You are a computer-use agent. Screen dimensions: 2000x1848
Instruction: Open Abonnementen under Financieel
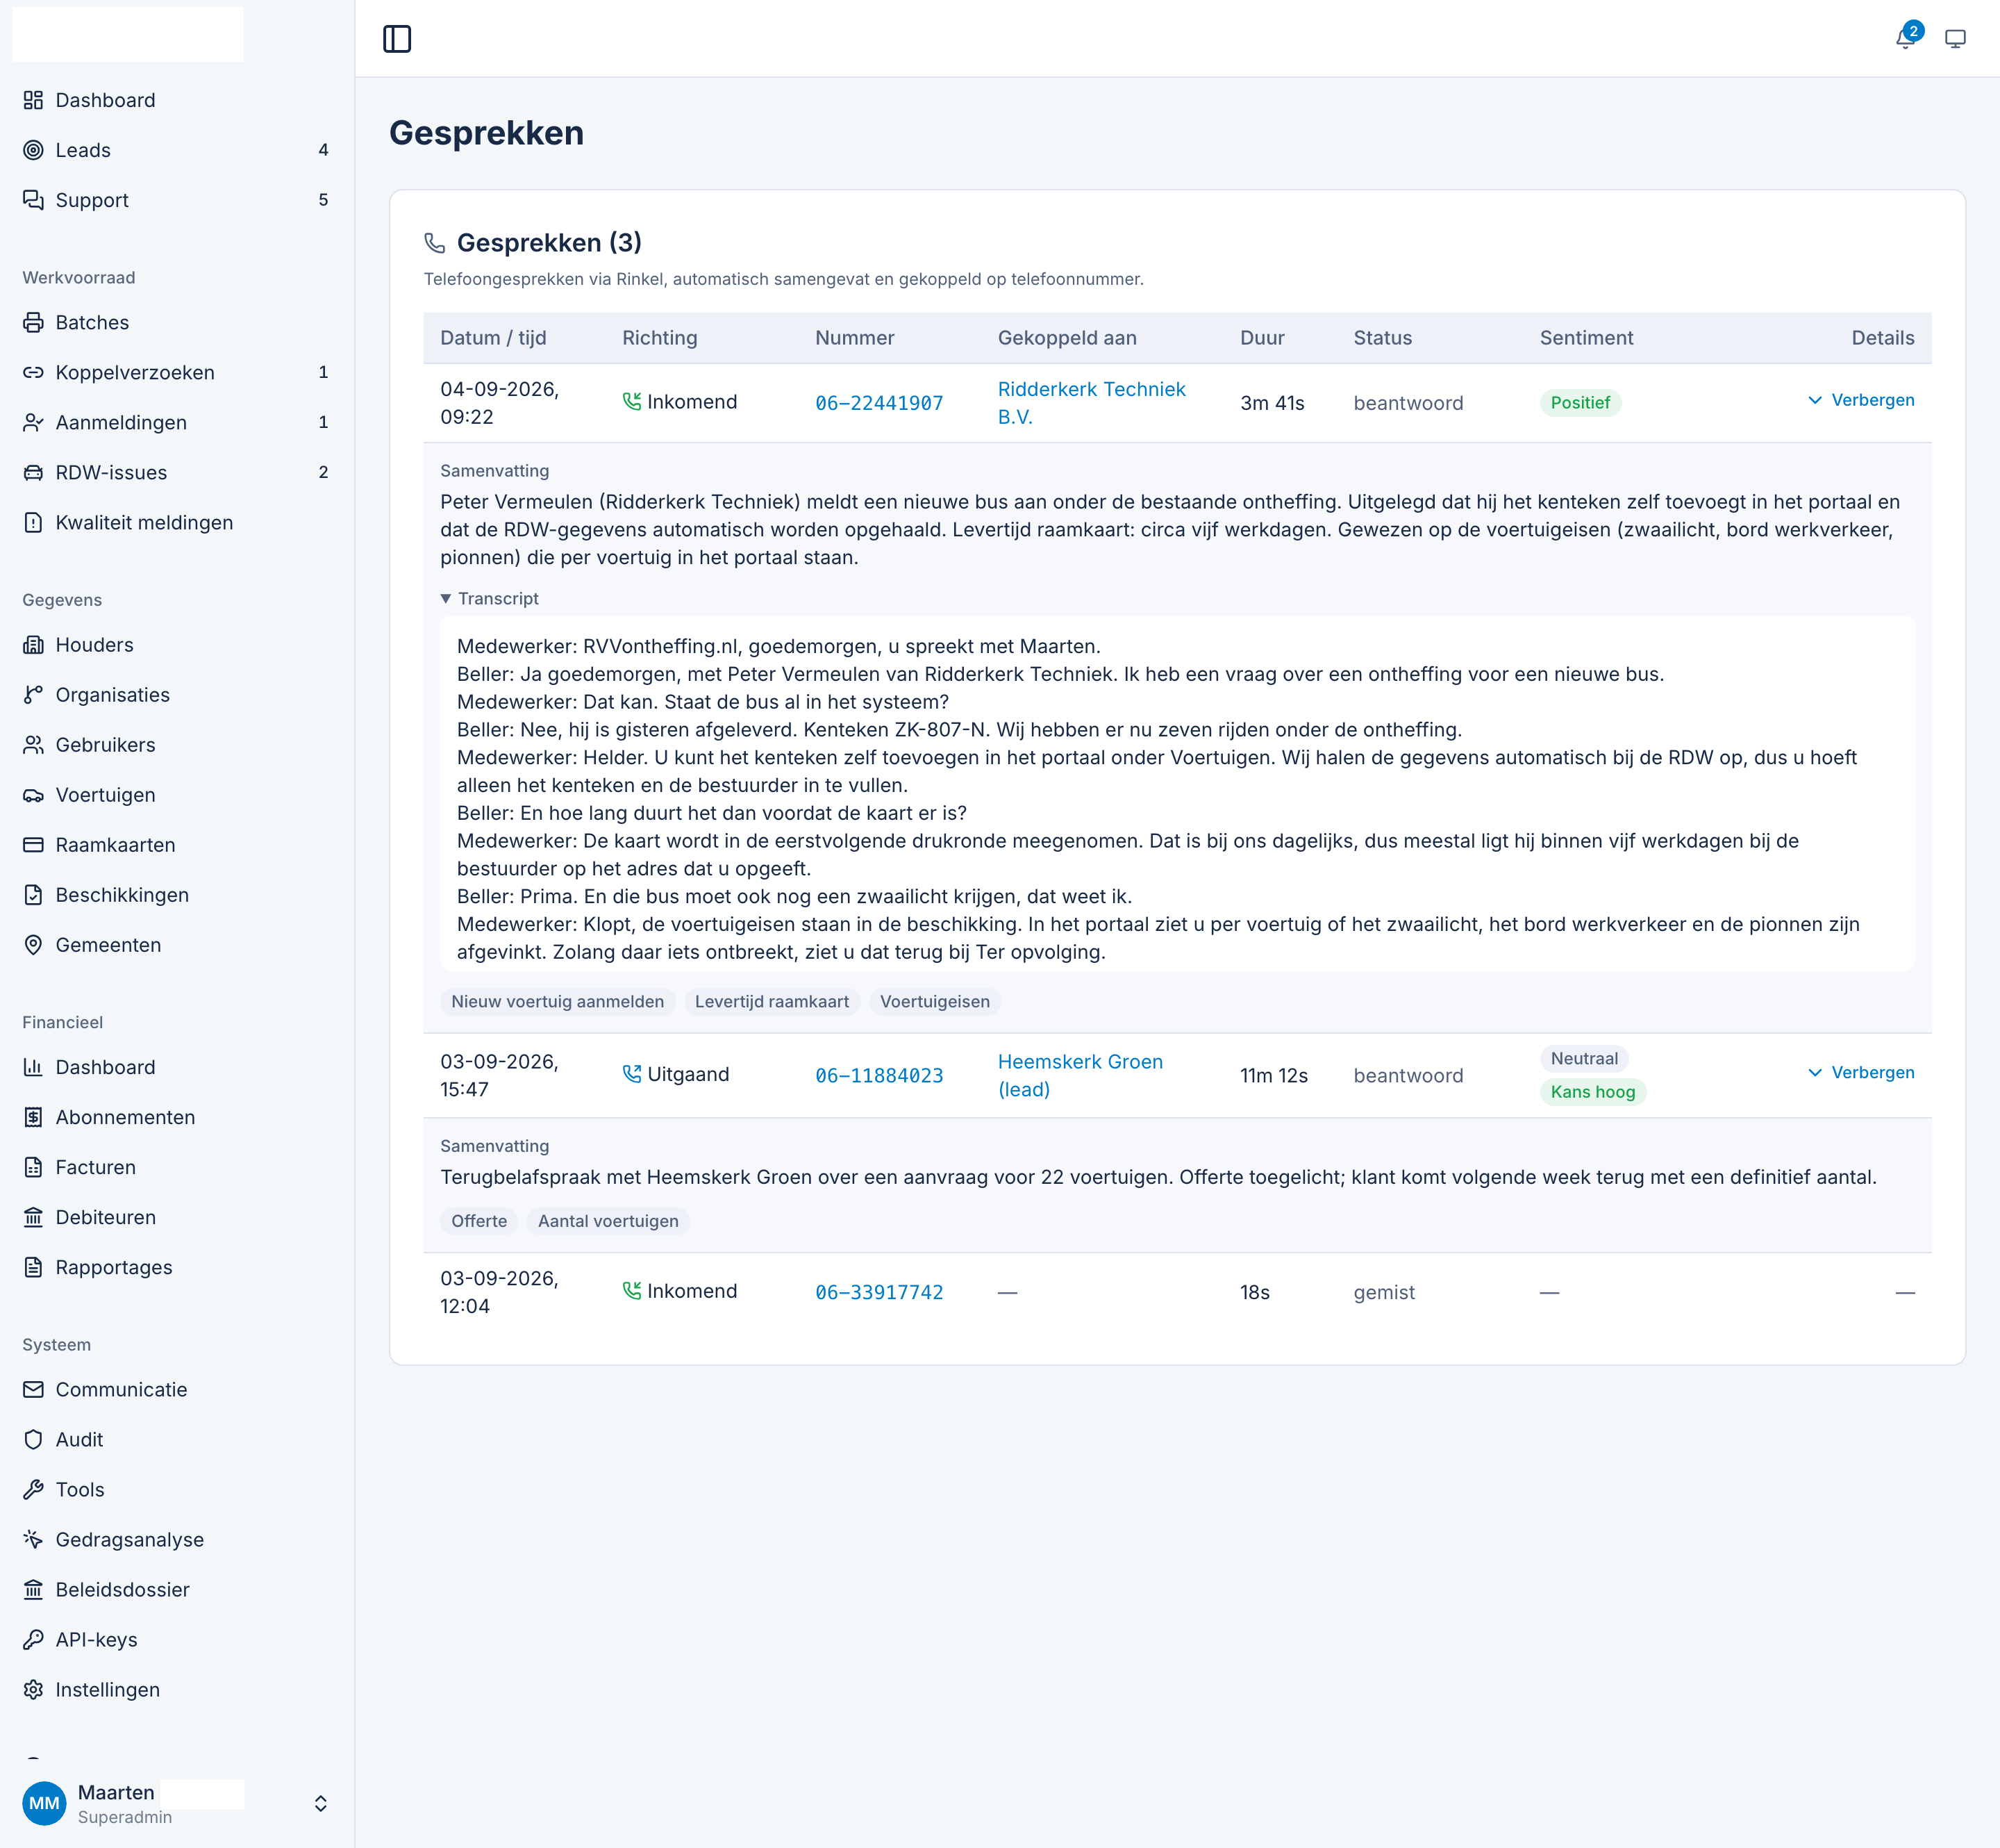click(x=177, y=1117)
